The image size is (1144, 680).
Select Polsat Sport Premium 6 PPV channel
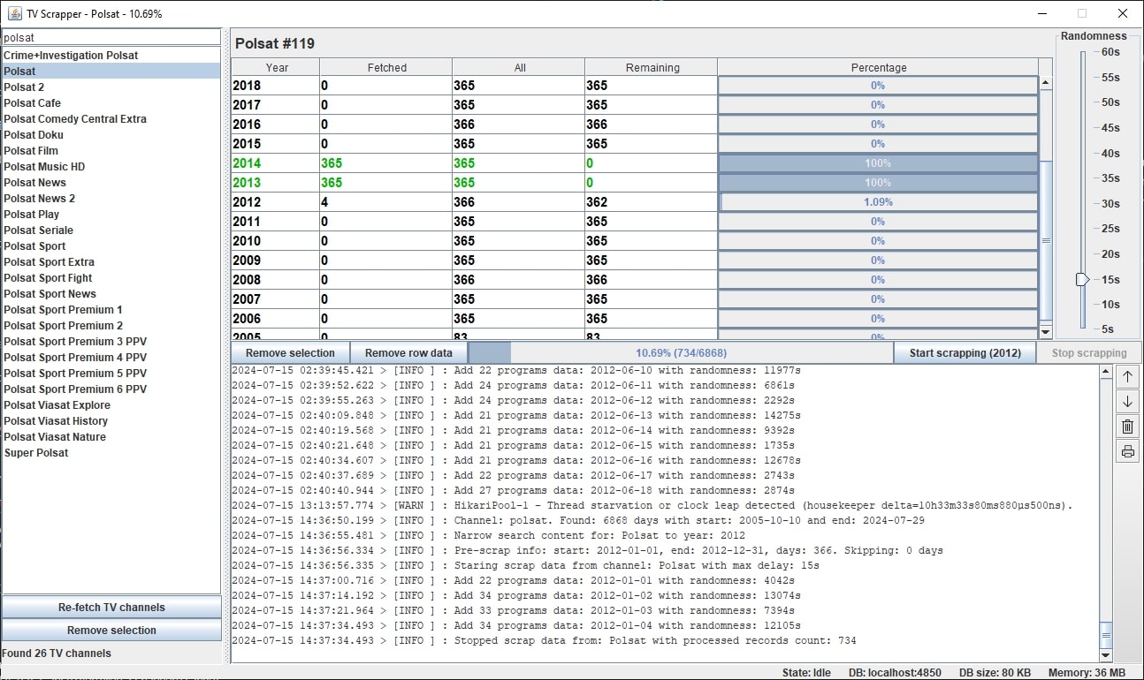point(111,389)
